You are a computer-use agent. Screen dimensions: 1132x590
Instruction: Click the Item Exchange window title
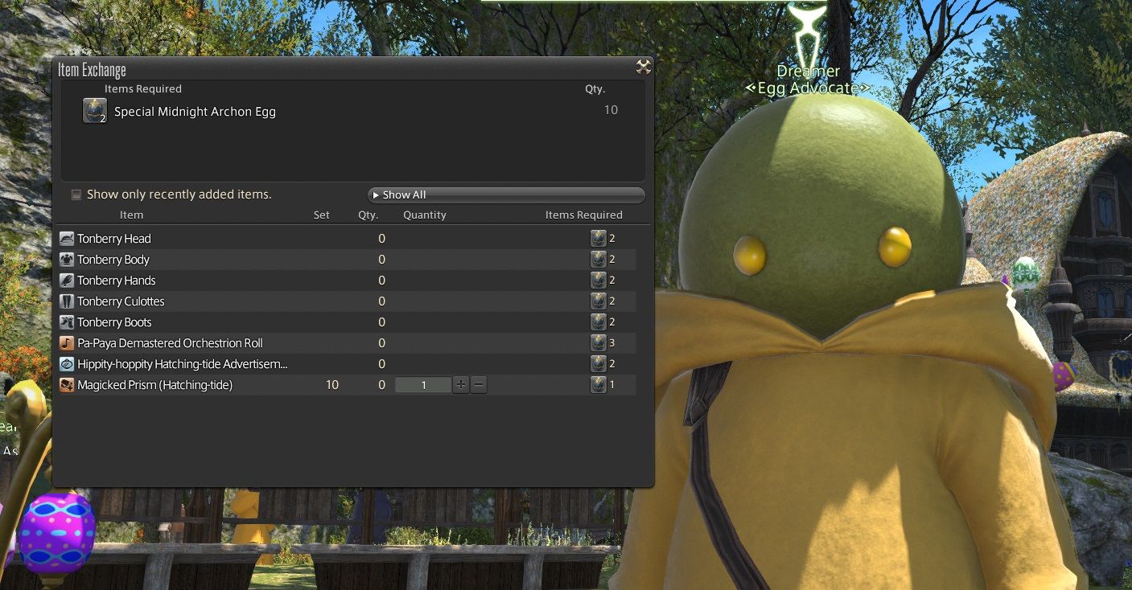point(92,70)
